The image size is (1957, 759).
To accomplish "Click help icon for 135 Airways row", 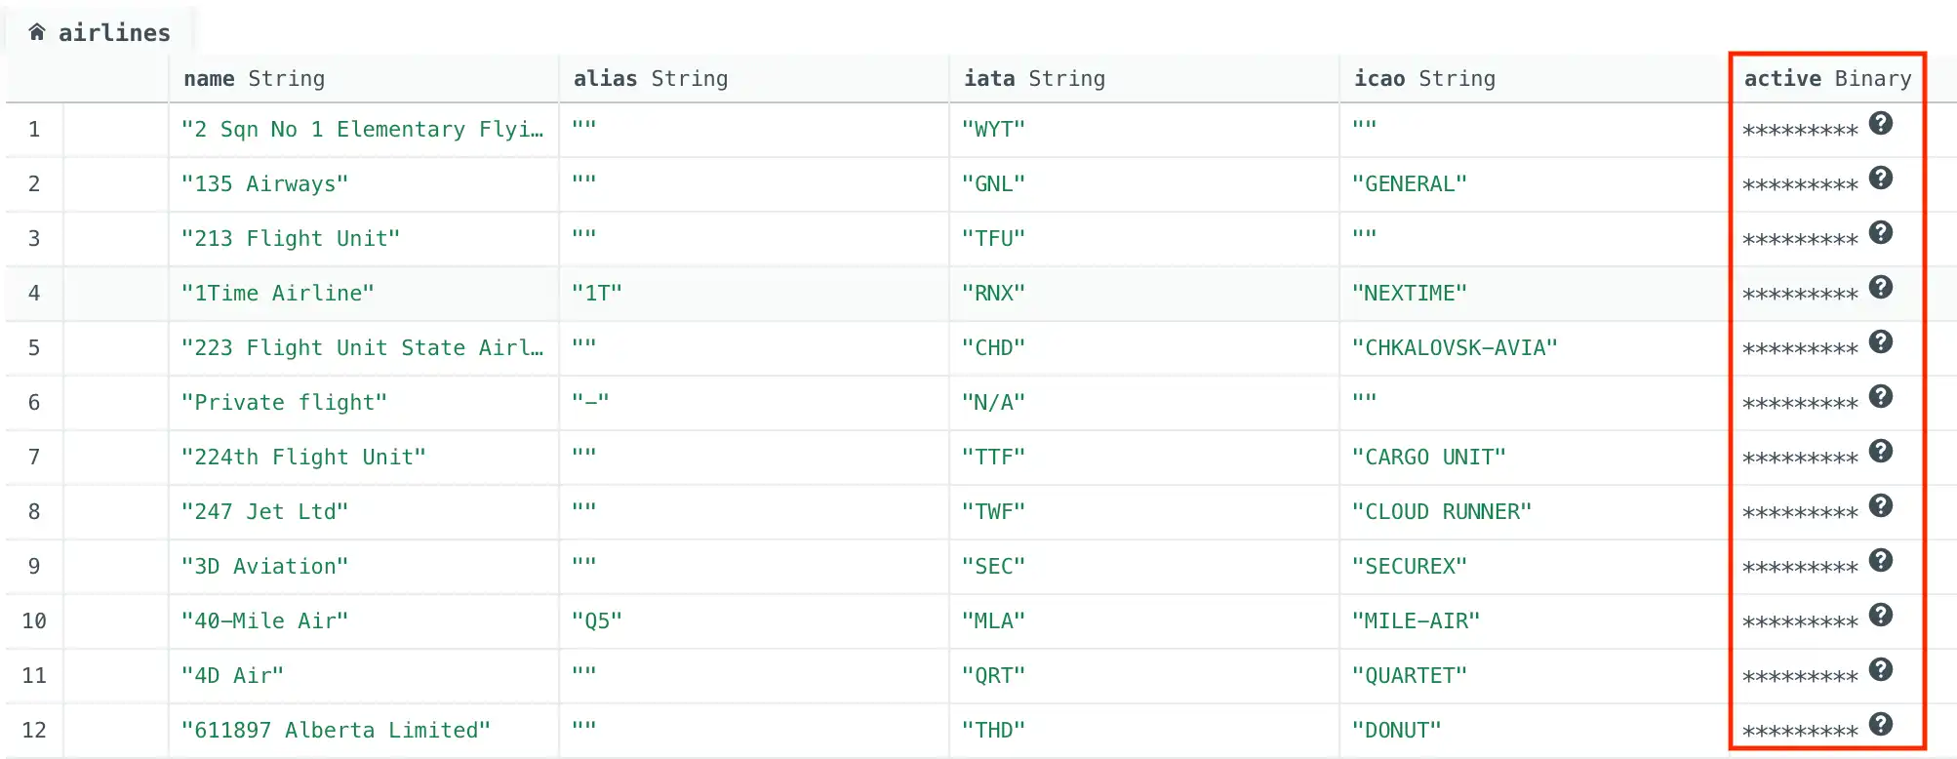I will point(1880,179).
